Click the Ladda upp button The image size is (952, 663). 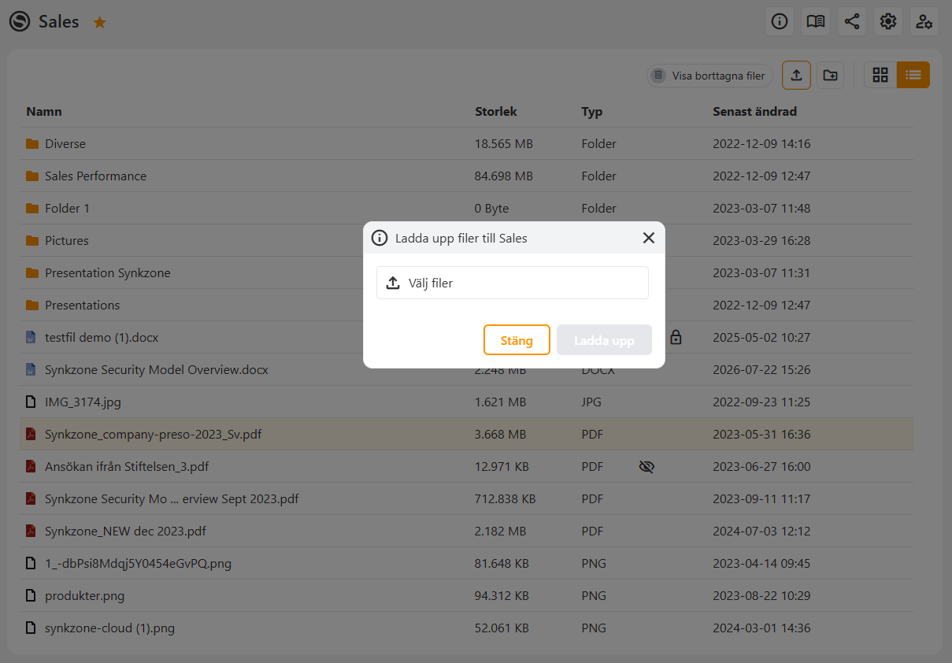[604, 340]
